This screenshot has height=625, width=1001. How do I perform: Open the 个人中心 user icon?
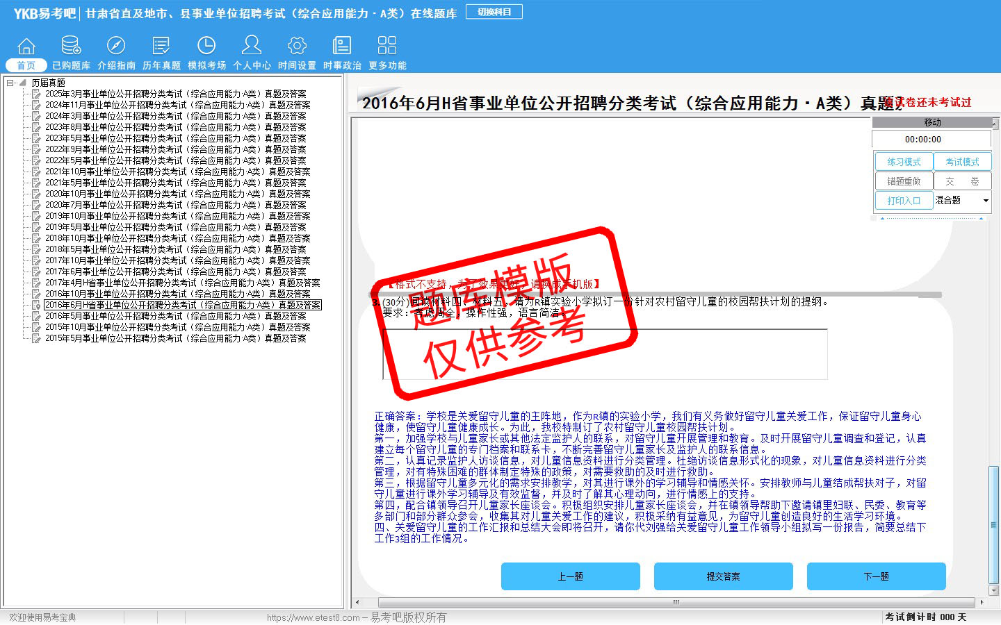coord(252,47)
